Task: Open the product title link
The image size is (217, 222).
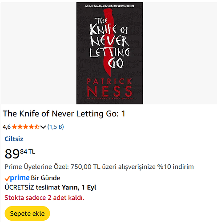Action: [64, 114]
